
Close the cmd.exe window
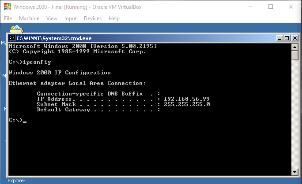(295, 38)
